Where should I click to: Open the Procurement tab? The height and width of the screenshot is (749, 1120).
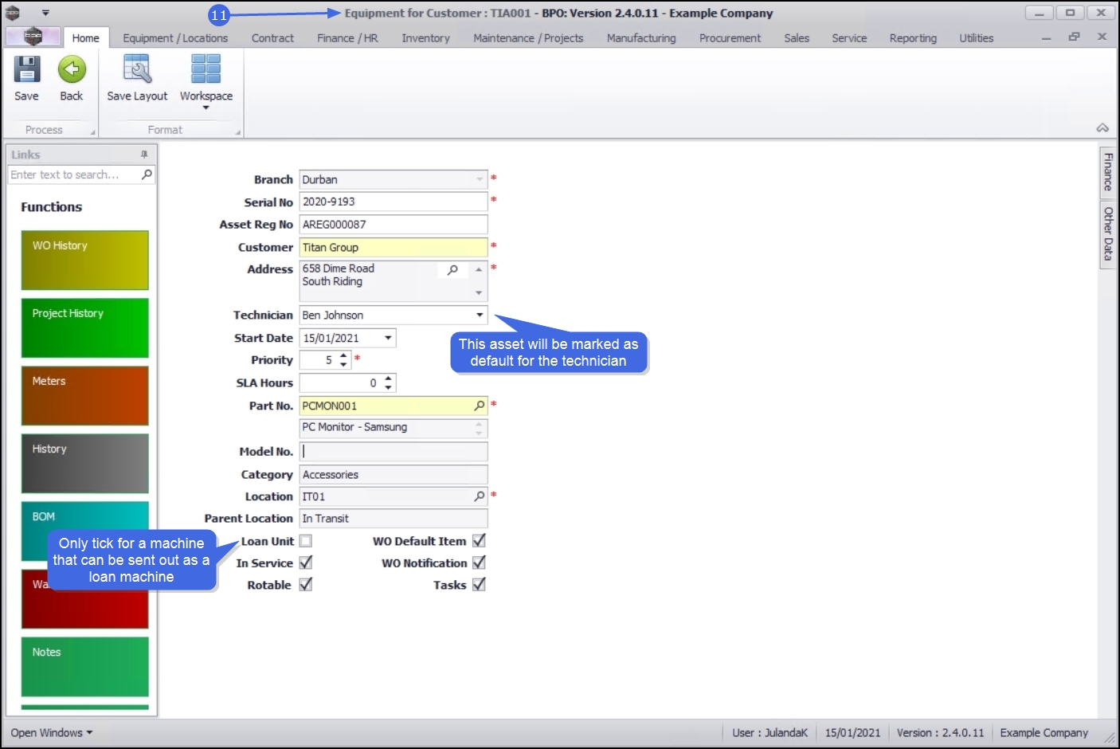tap(730, 37)
